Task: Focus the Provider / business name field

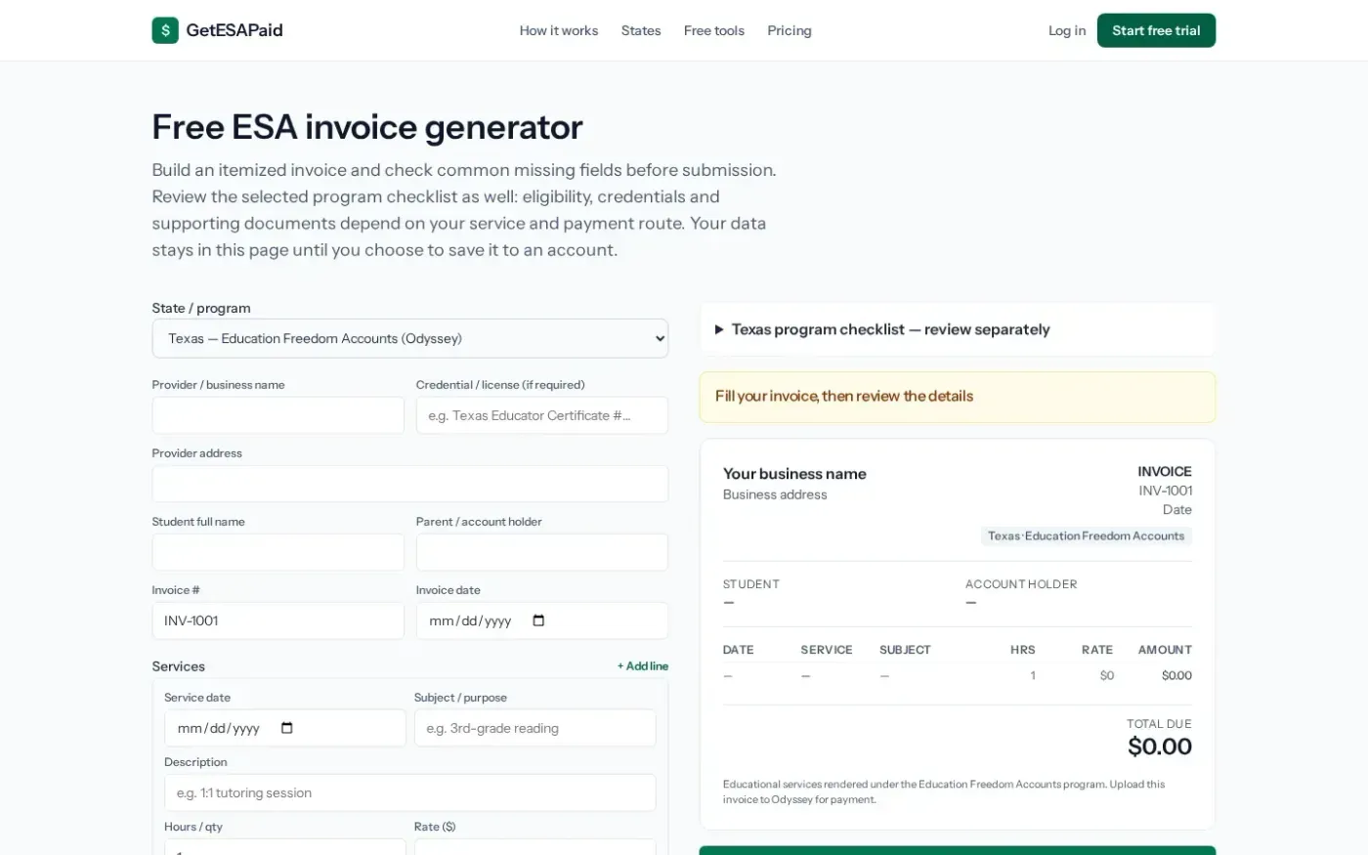Action: (278, 415)
